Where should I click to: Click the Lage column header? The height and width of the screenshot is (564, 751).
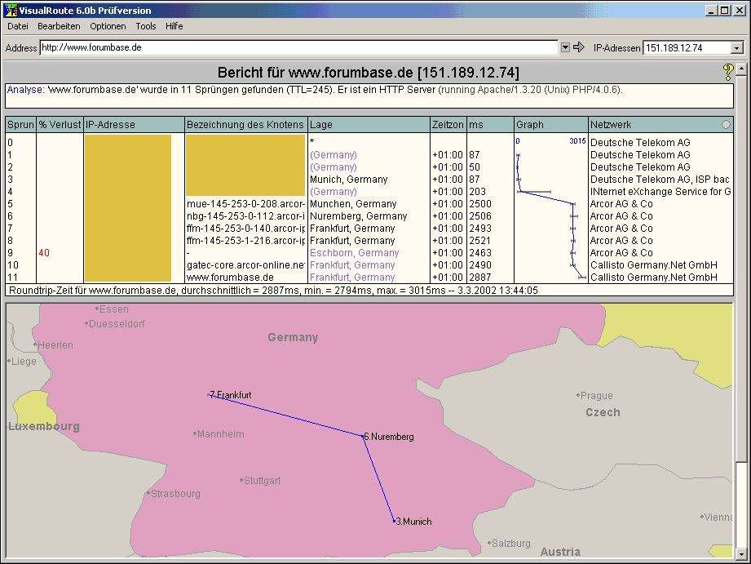coord(369,125)
